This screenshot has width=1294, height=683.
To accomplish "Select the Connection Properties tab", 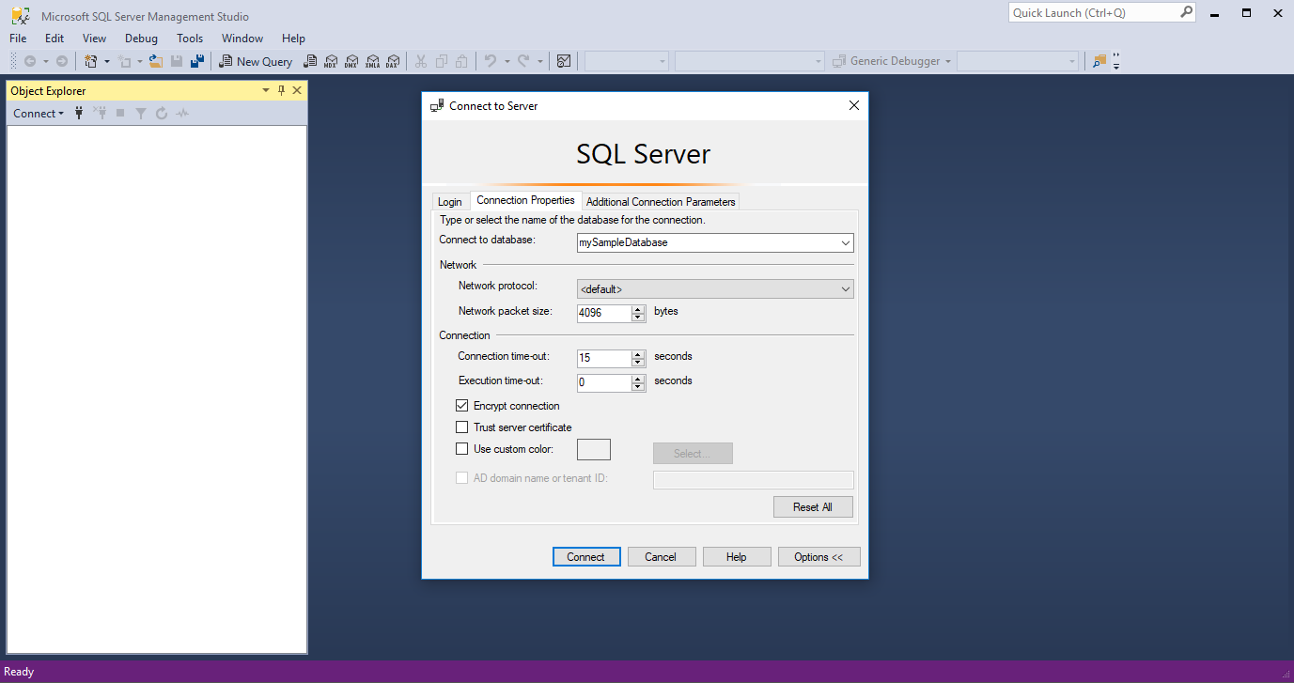I will [x=525, y=200].
